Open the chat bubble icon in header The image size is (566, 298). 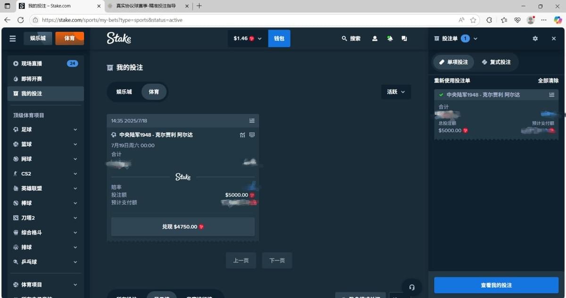click(x=404, y=39)
